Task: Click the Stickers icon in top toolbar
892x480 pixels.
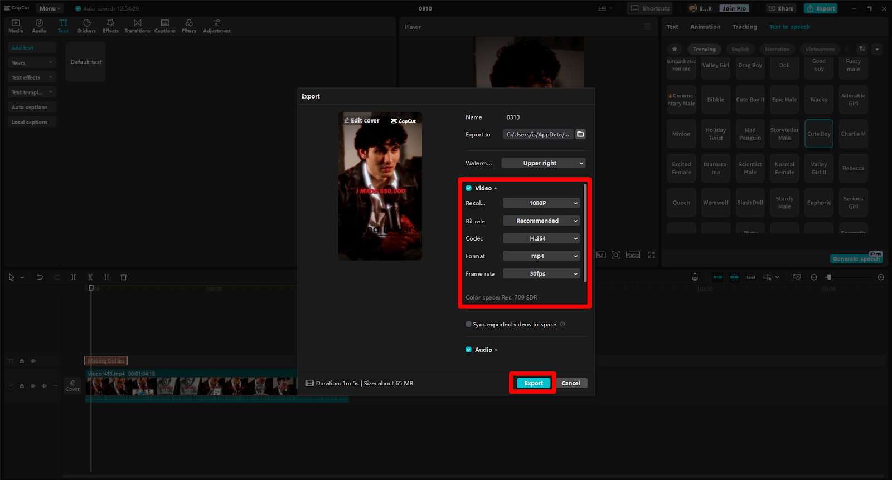Action: pos(86,26)
